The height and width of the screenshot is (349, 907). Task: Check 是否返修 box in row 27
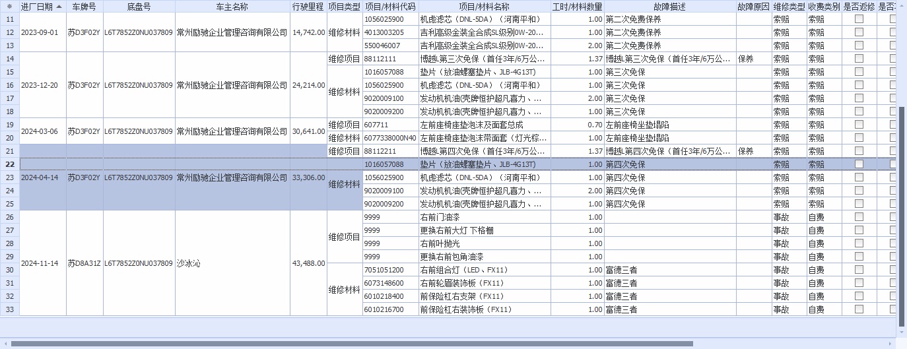pos(859,230)
